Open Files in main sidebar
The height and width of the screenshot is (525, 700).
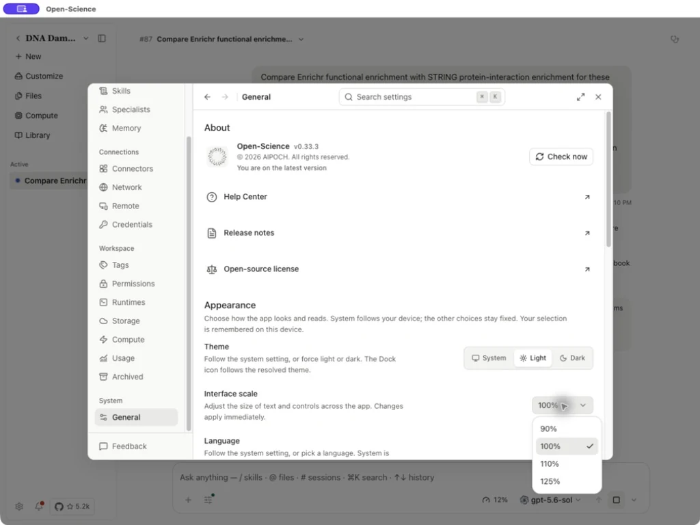pos(28,96)
